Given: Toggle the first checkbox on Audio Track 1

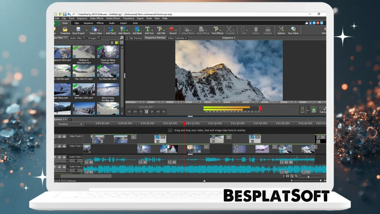Looking at the screenshot, I should (x=56, y=157).
